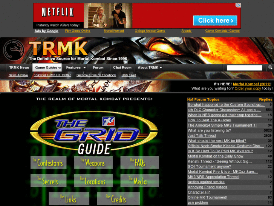Image resolution: width=274 pixels, height=206 pixels.
Task: Click the Mortal Kombat 2011 promo banner image
Action: coord(85,86)
